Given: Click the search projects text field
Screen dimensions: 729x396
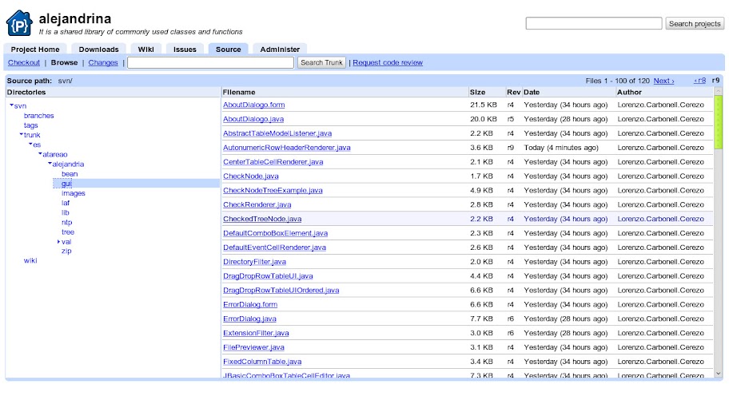Looking at the screenshot, I should point(593,24).
